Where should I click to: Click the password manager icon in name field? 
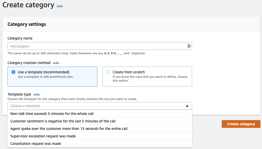189,46
